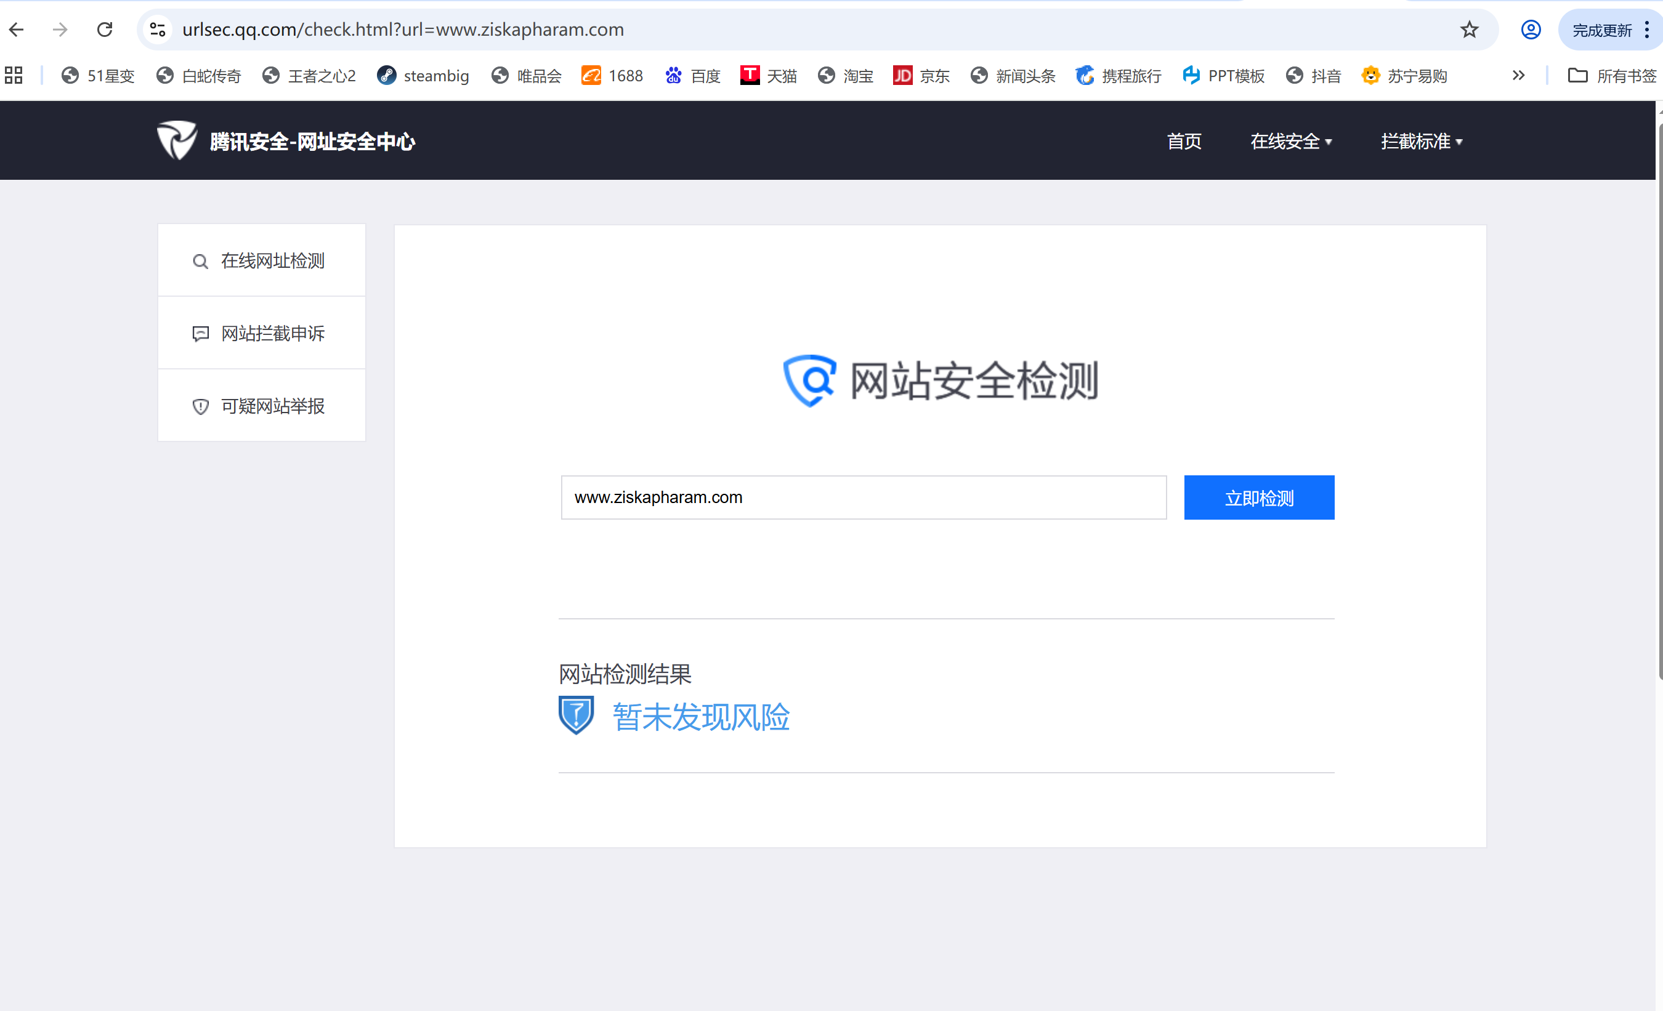Open the site information icon in address bar
Image resolution: width=1663 pixels, height=1011 pixels.
tap(158, 30)
